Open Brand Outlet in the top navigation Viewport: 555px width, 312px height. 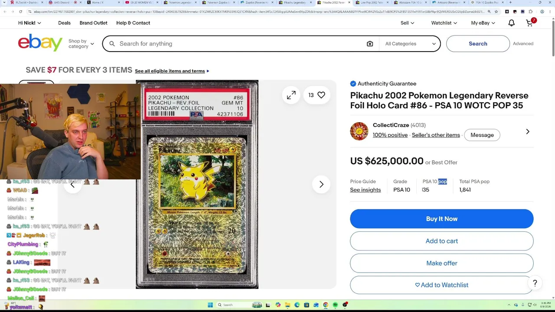point(93,23)
